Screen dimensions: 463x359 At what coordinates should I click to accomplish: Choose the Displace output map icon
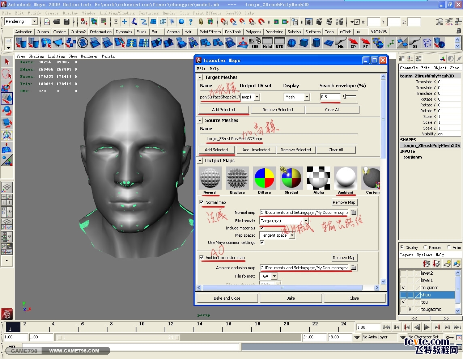237,178
